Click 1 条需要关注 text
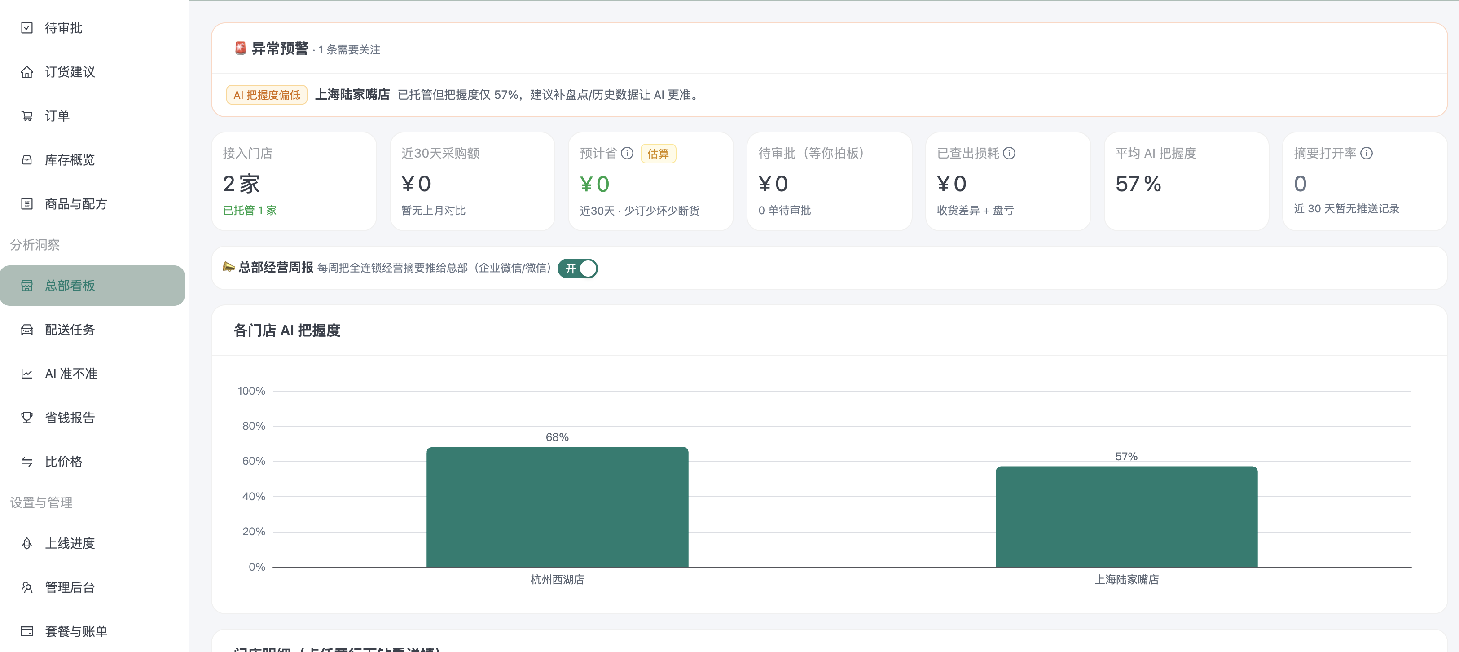Image resolution: width=1459 pixels, height=652 pixels. coord(349,50)
